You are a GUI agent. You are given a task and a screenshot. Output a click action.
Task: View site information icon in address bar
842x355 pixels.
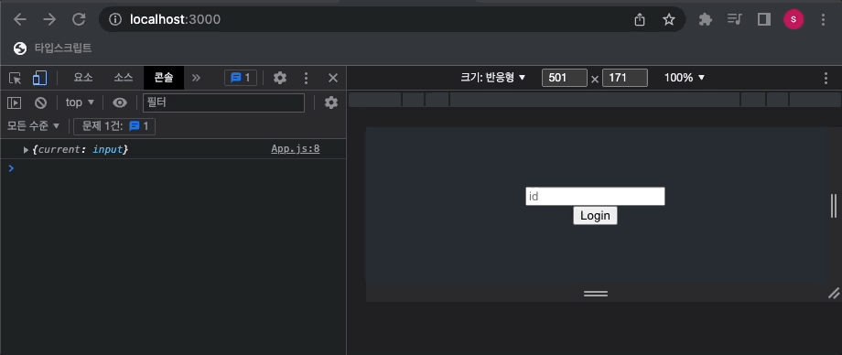click(115, 20)
